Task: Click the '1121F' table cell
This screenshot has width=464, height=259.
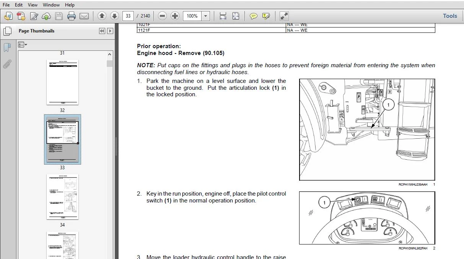Action: coord(212,30)
